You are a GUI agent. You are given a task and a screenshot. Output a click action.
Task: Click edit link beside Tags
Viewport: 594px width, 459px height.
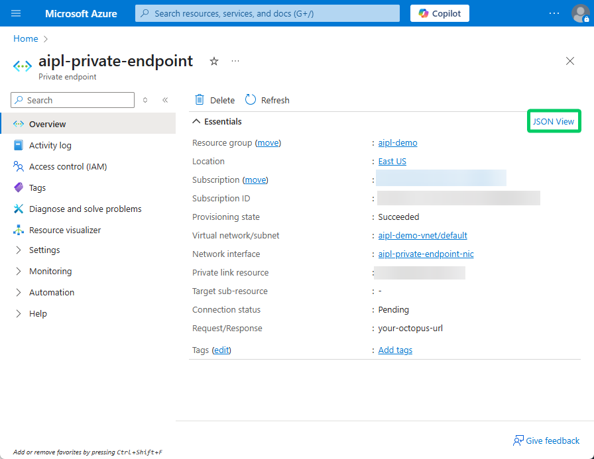tap(221, 350)
